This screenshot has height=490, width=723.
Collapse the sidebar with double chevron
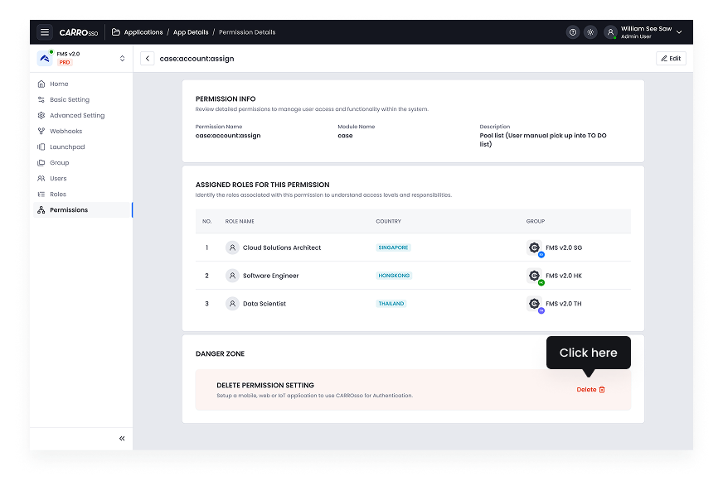(122, 438)
